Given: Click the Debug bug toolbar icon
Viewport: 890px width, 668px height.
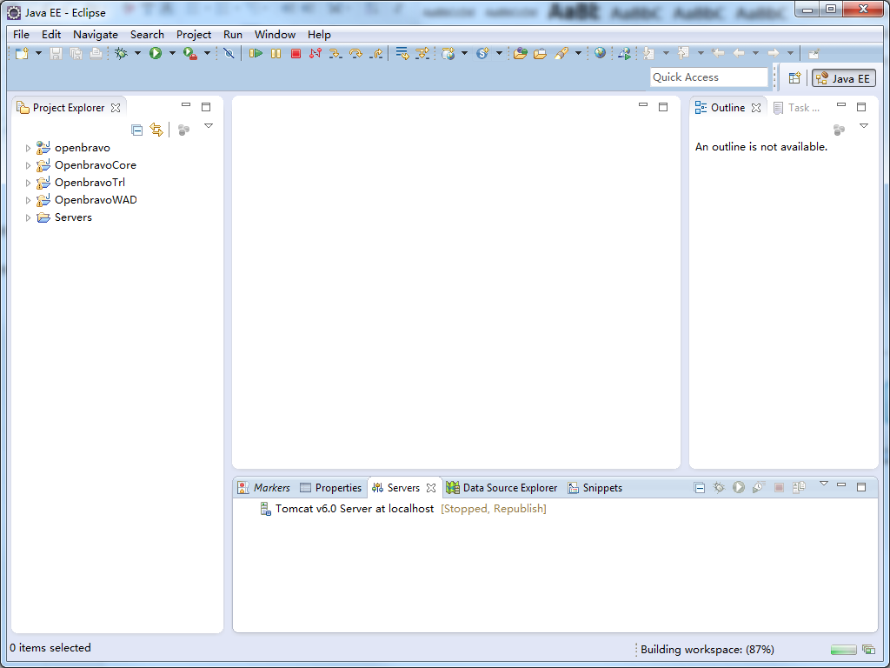Looking at the screenshot, I should coord(121,53).
